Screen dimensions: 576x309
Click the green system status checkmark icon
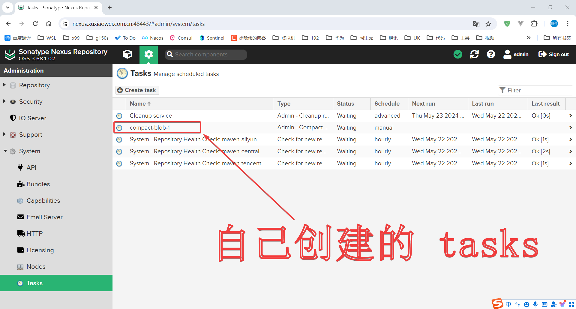[457, 54]
